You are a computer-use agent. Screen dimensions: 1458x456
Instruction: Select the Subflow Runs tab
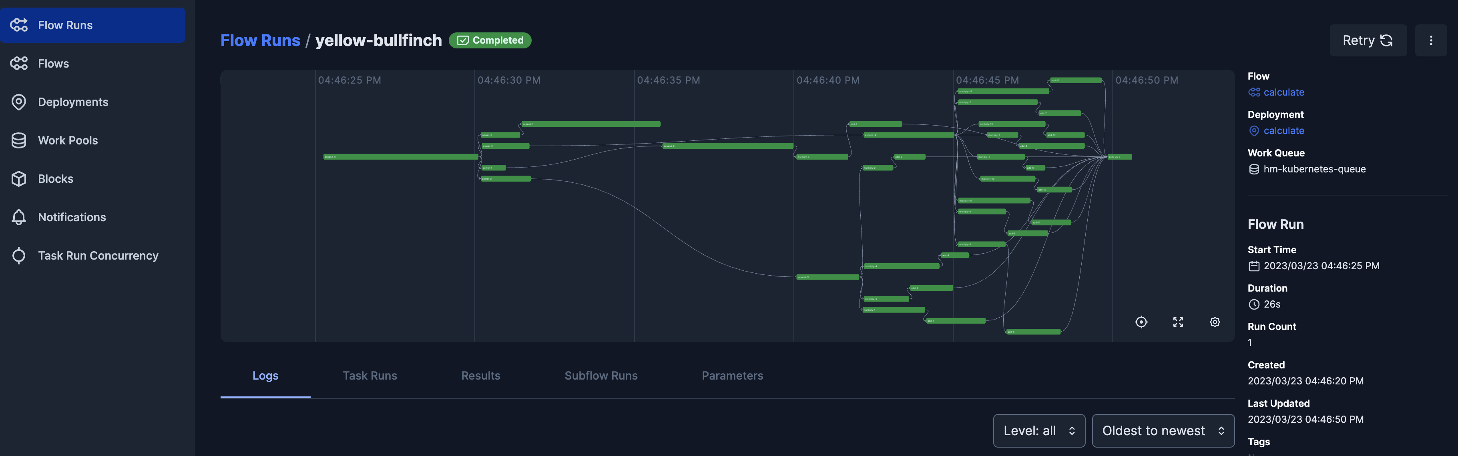pos(600,376)
